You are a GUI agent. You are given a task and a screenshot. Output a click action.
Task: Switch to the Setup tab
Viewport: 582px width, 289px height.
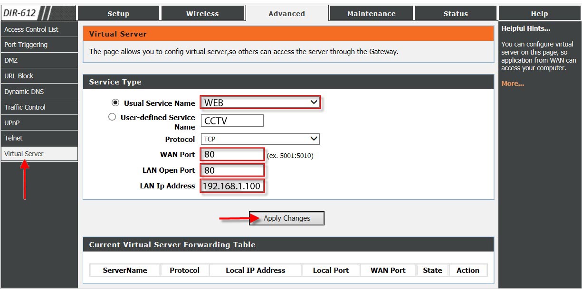coord(118,14)
